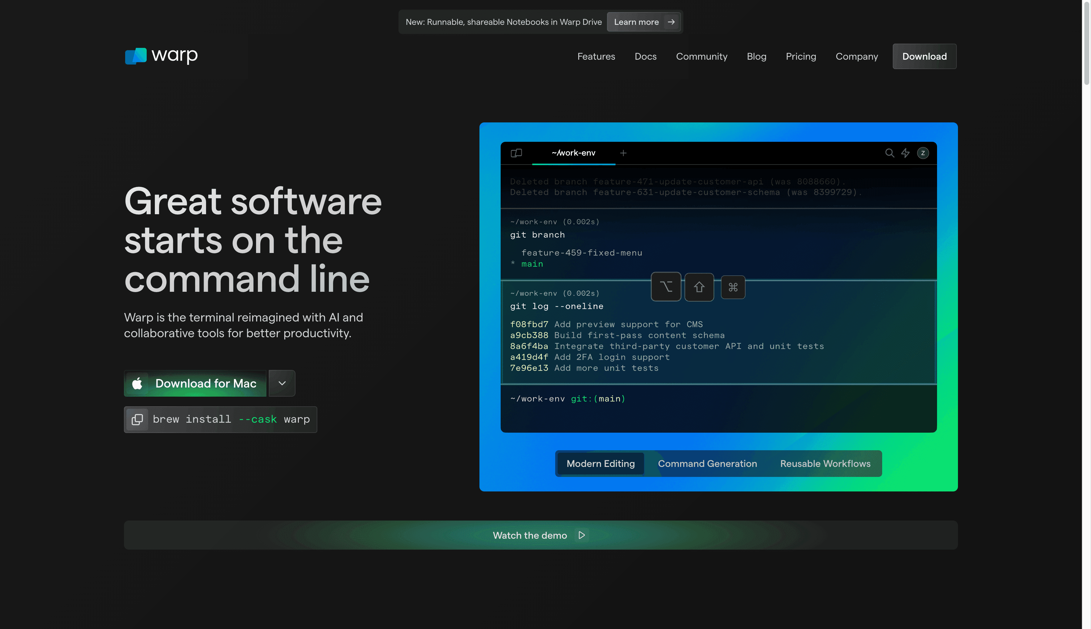Click the arrow icon beside Learn more
Screen dimensions: 1091x629
(671, 22)
